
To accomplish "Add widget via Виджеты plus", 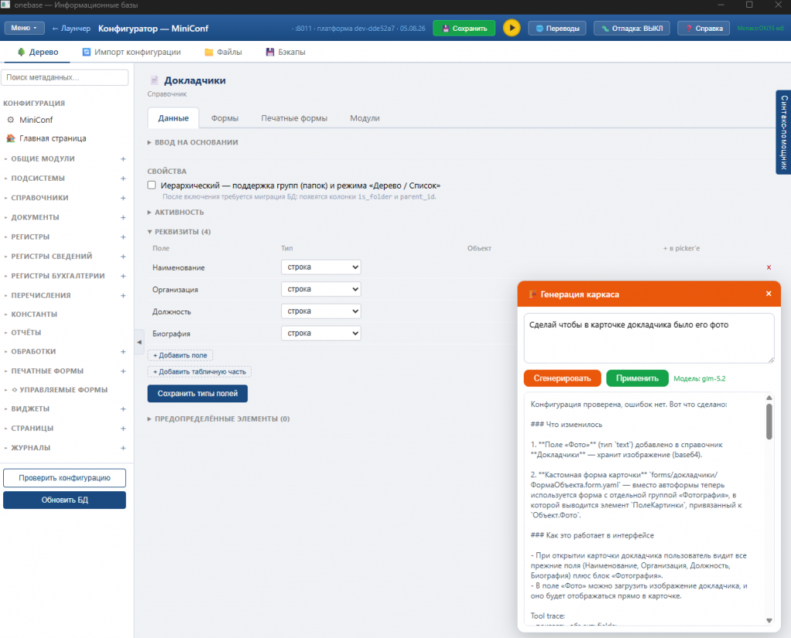I will coord(123,409).
